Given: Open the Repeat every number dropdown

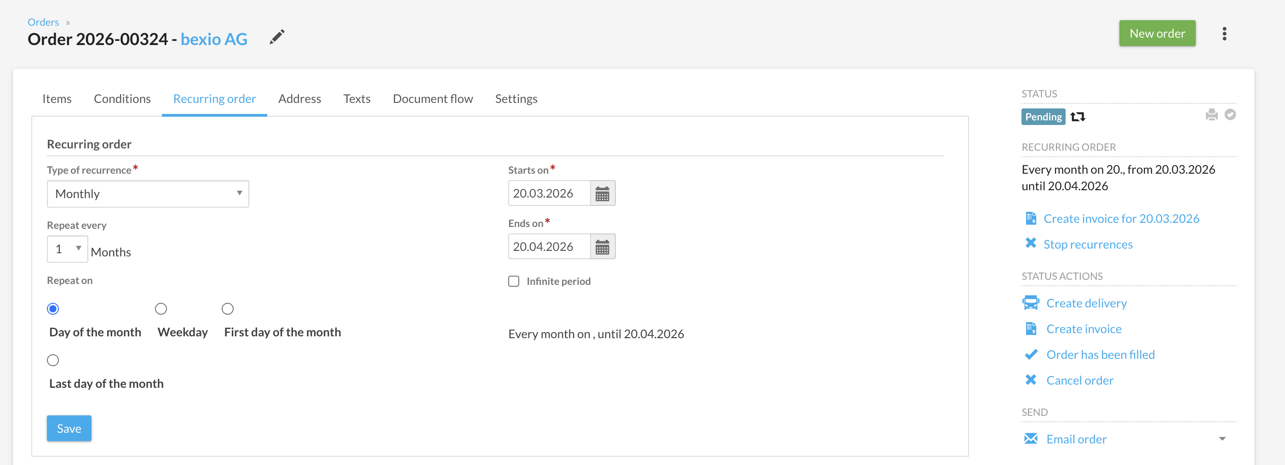Looking at the screenshot, I should point(67,249).
